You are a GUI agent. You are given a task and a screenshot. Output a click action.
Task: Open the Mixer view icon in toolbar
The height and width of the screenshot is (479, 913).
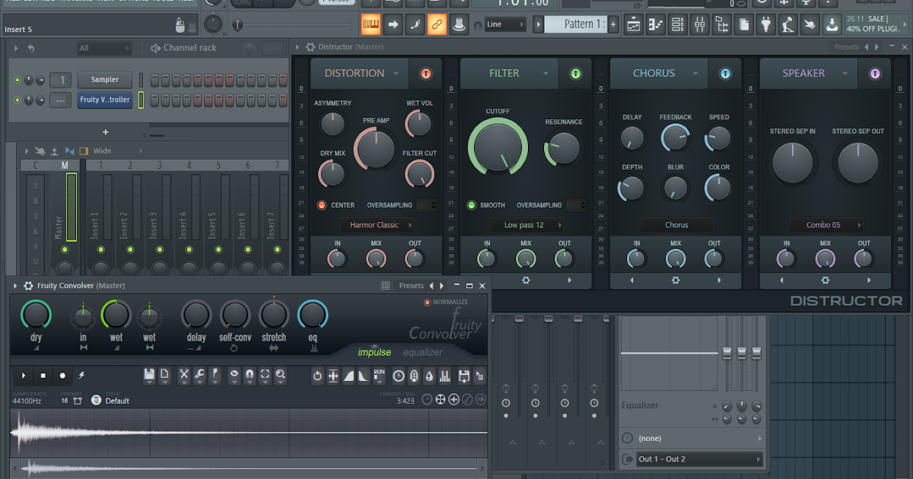(700, 24)
